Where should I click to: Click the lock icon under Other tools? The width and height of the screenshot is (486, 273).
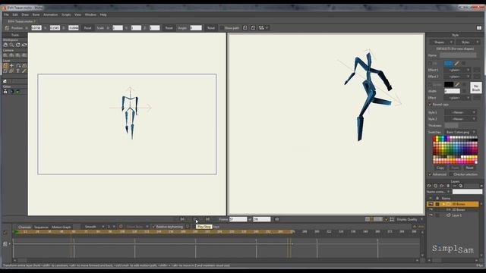pyautogui.click(x=5, y=92)
